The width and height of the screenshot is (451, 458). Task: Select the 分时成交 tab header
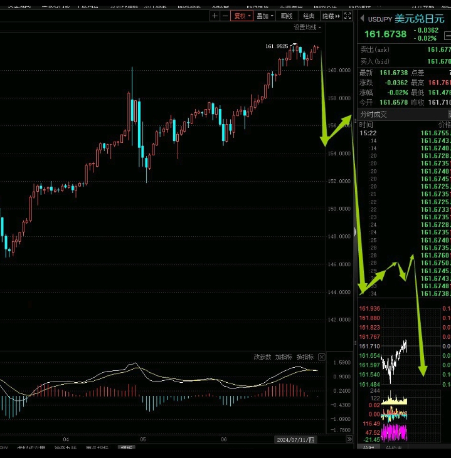[373, 114]
